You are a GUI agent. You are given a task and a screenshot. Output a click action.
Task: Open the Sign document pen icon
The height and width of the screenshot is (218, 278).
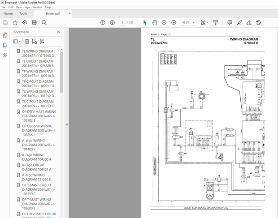tap(249, 22)
